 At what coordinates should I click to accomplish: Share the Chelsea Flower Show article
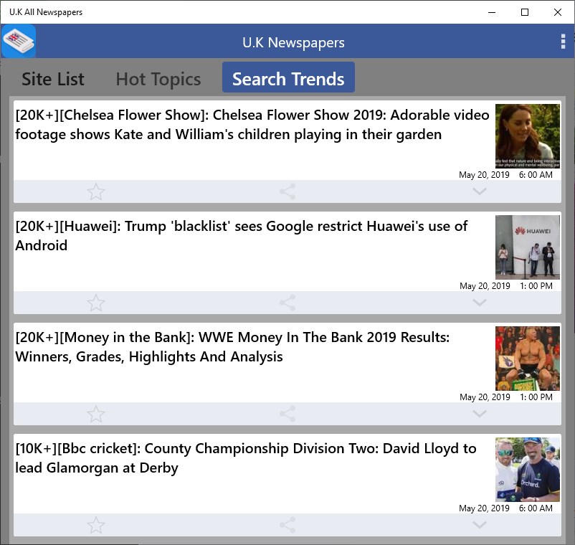click(287, 191)
